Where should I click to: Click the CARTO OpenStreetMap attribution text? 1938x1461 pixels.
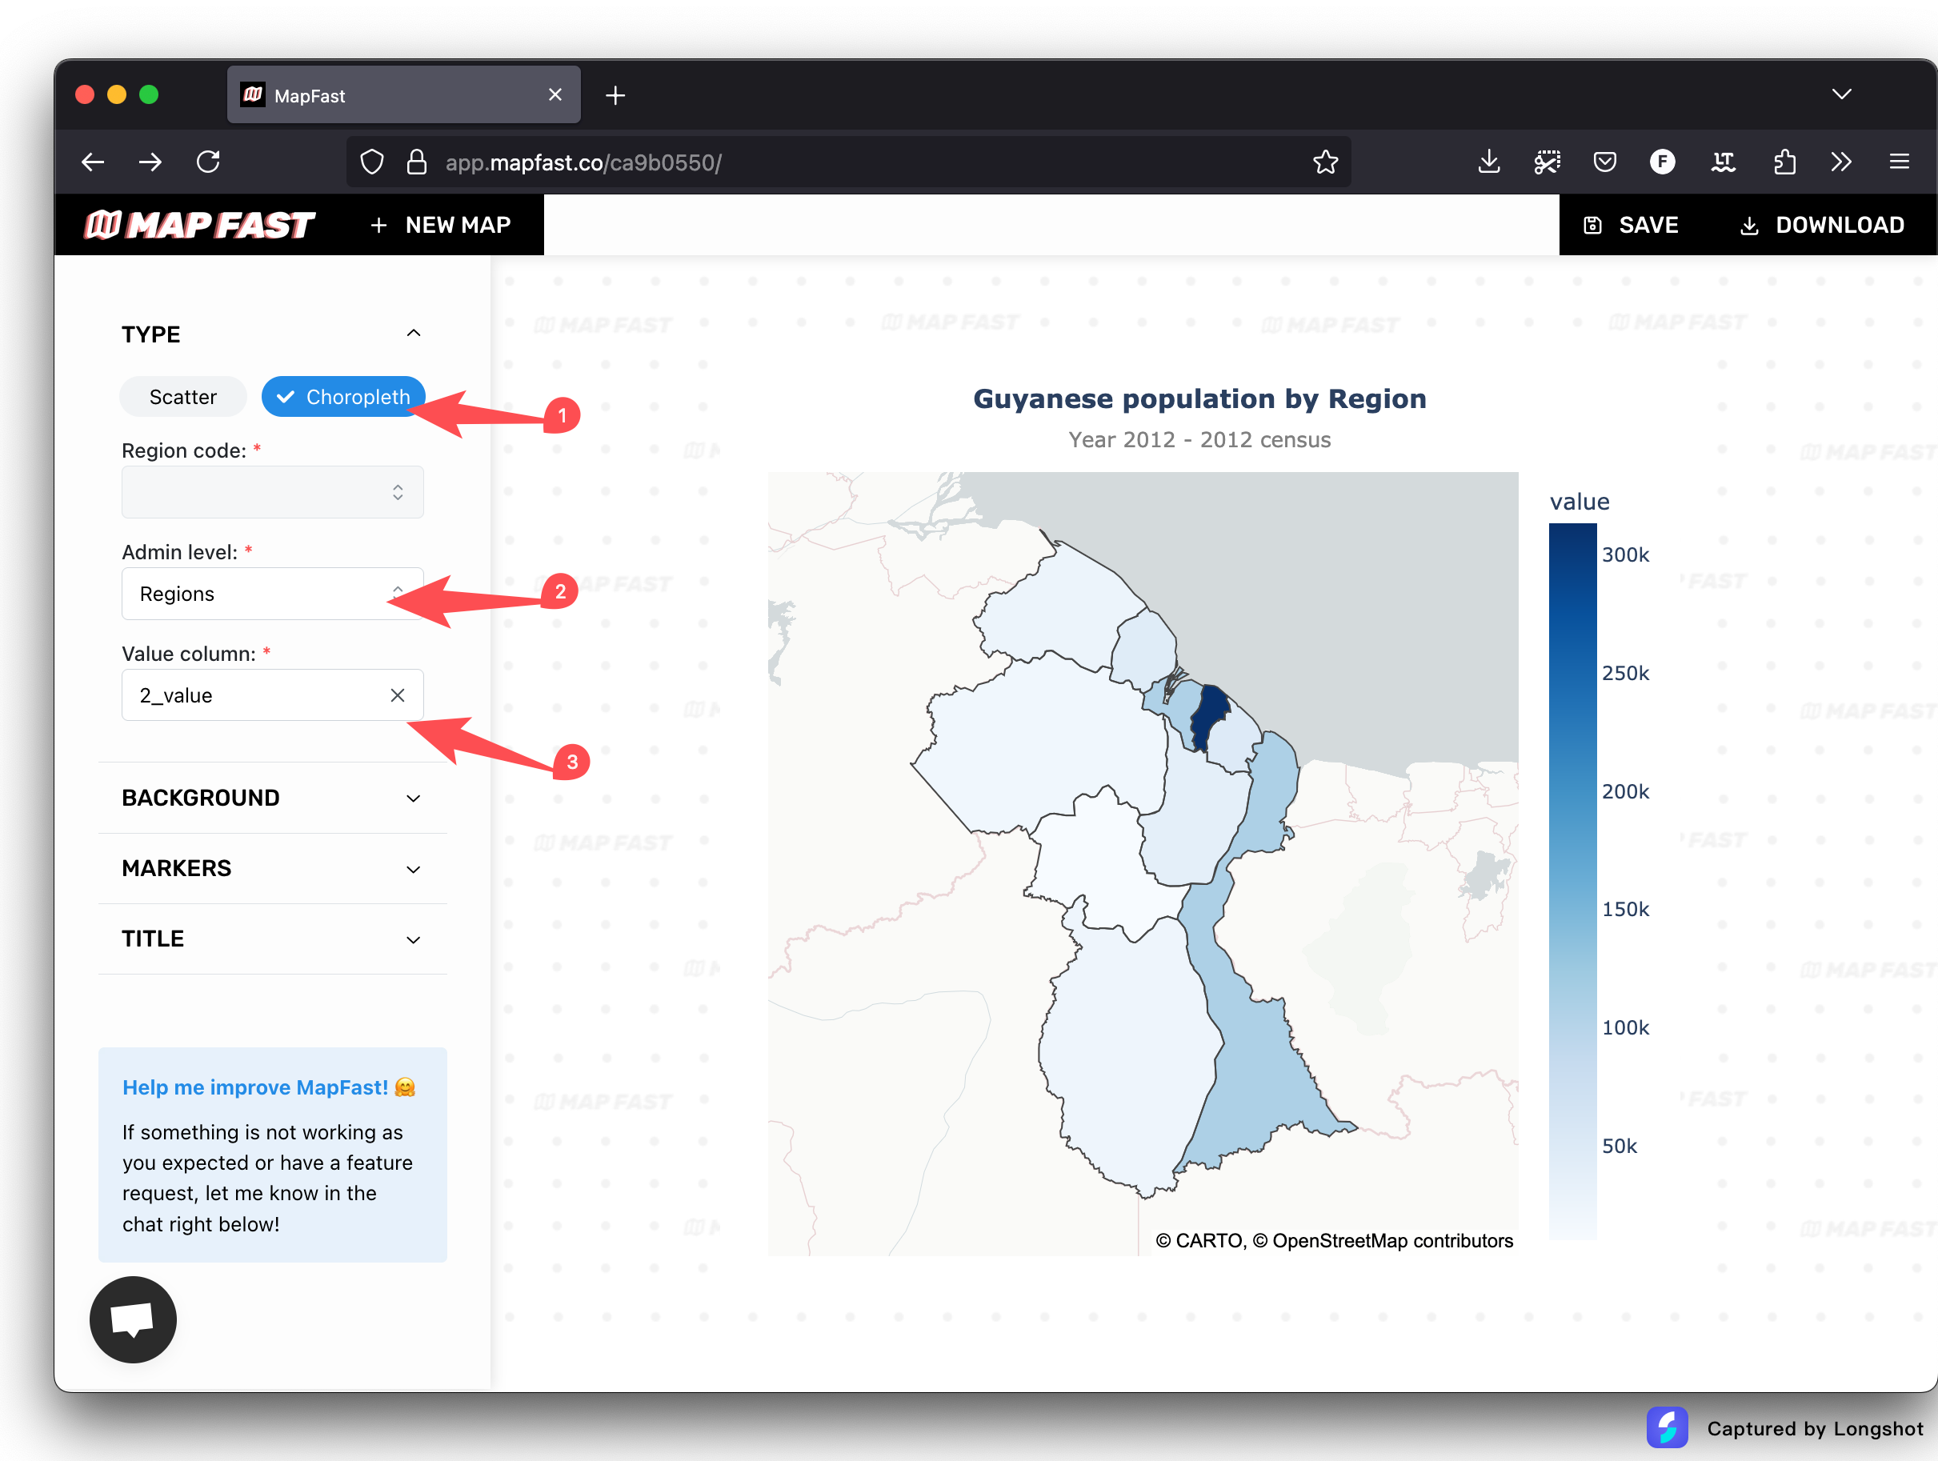[1333, 1240]
